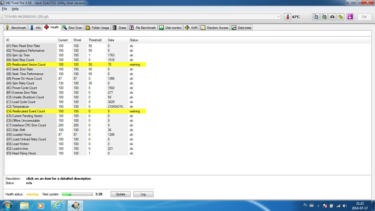Switch to Extra tests tab

pyautogui.click(x=242, y=28)
